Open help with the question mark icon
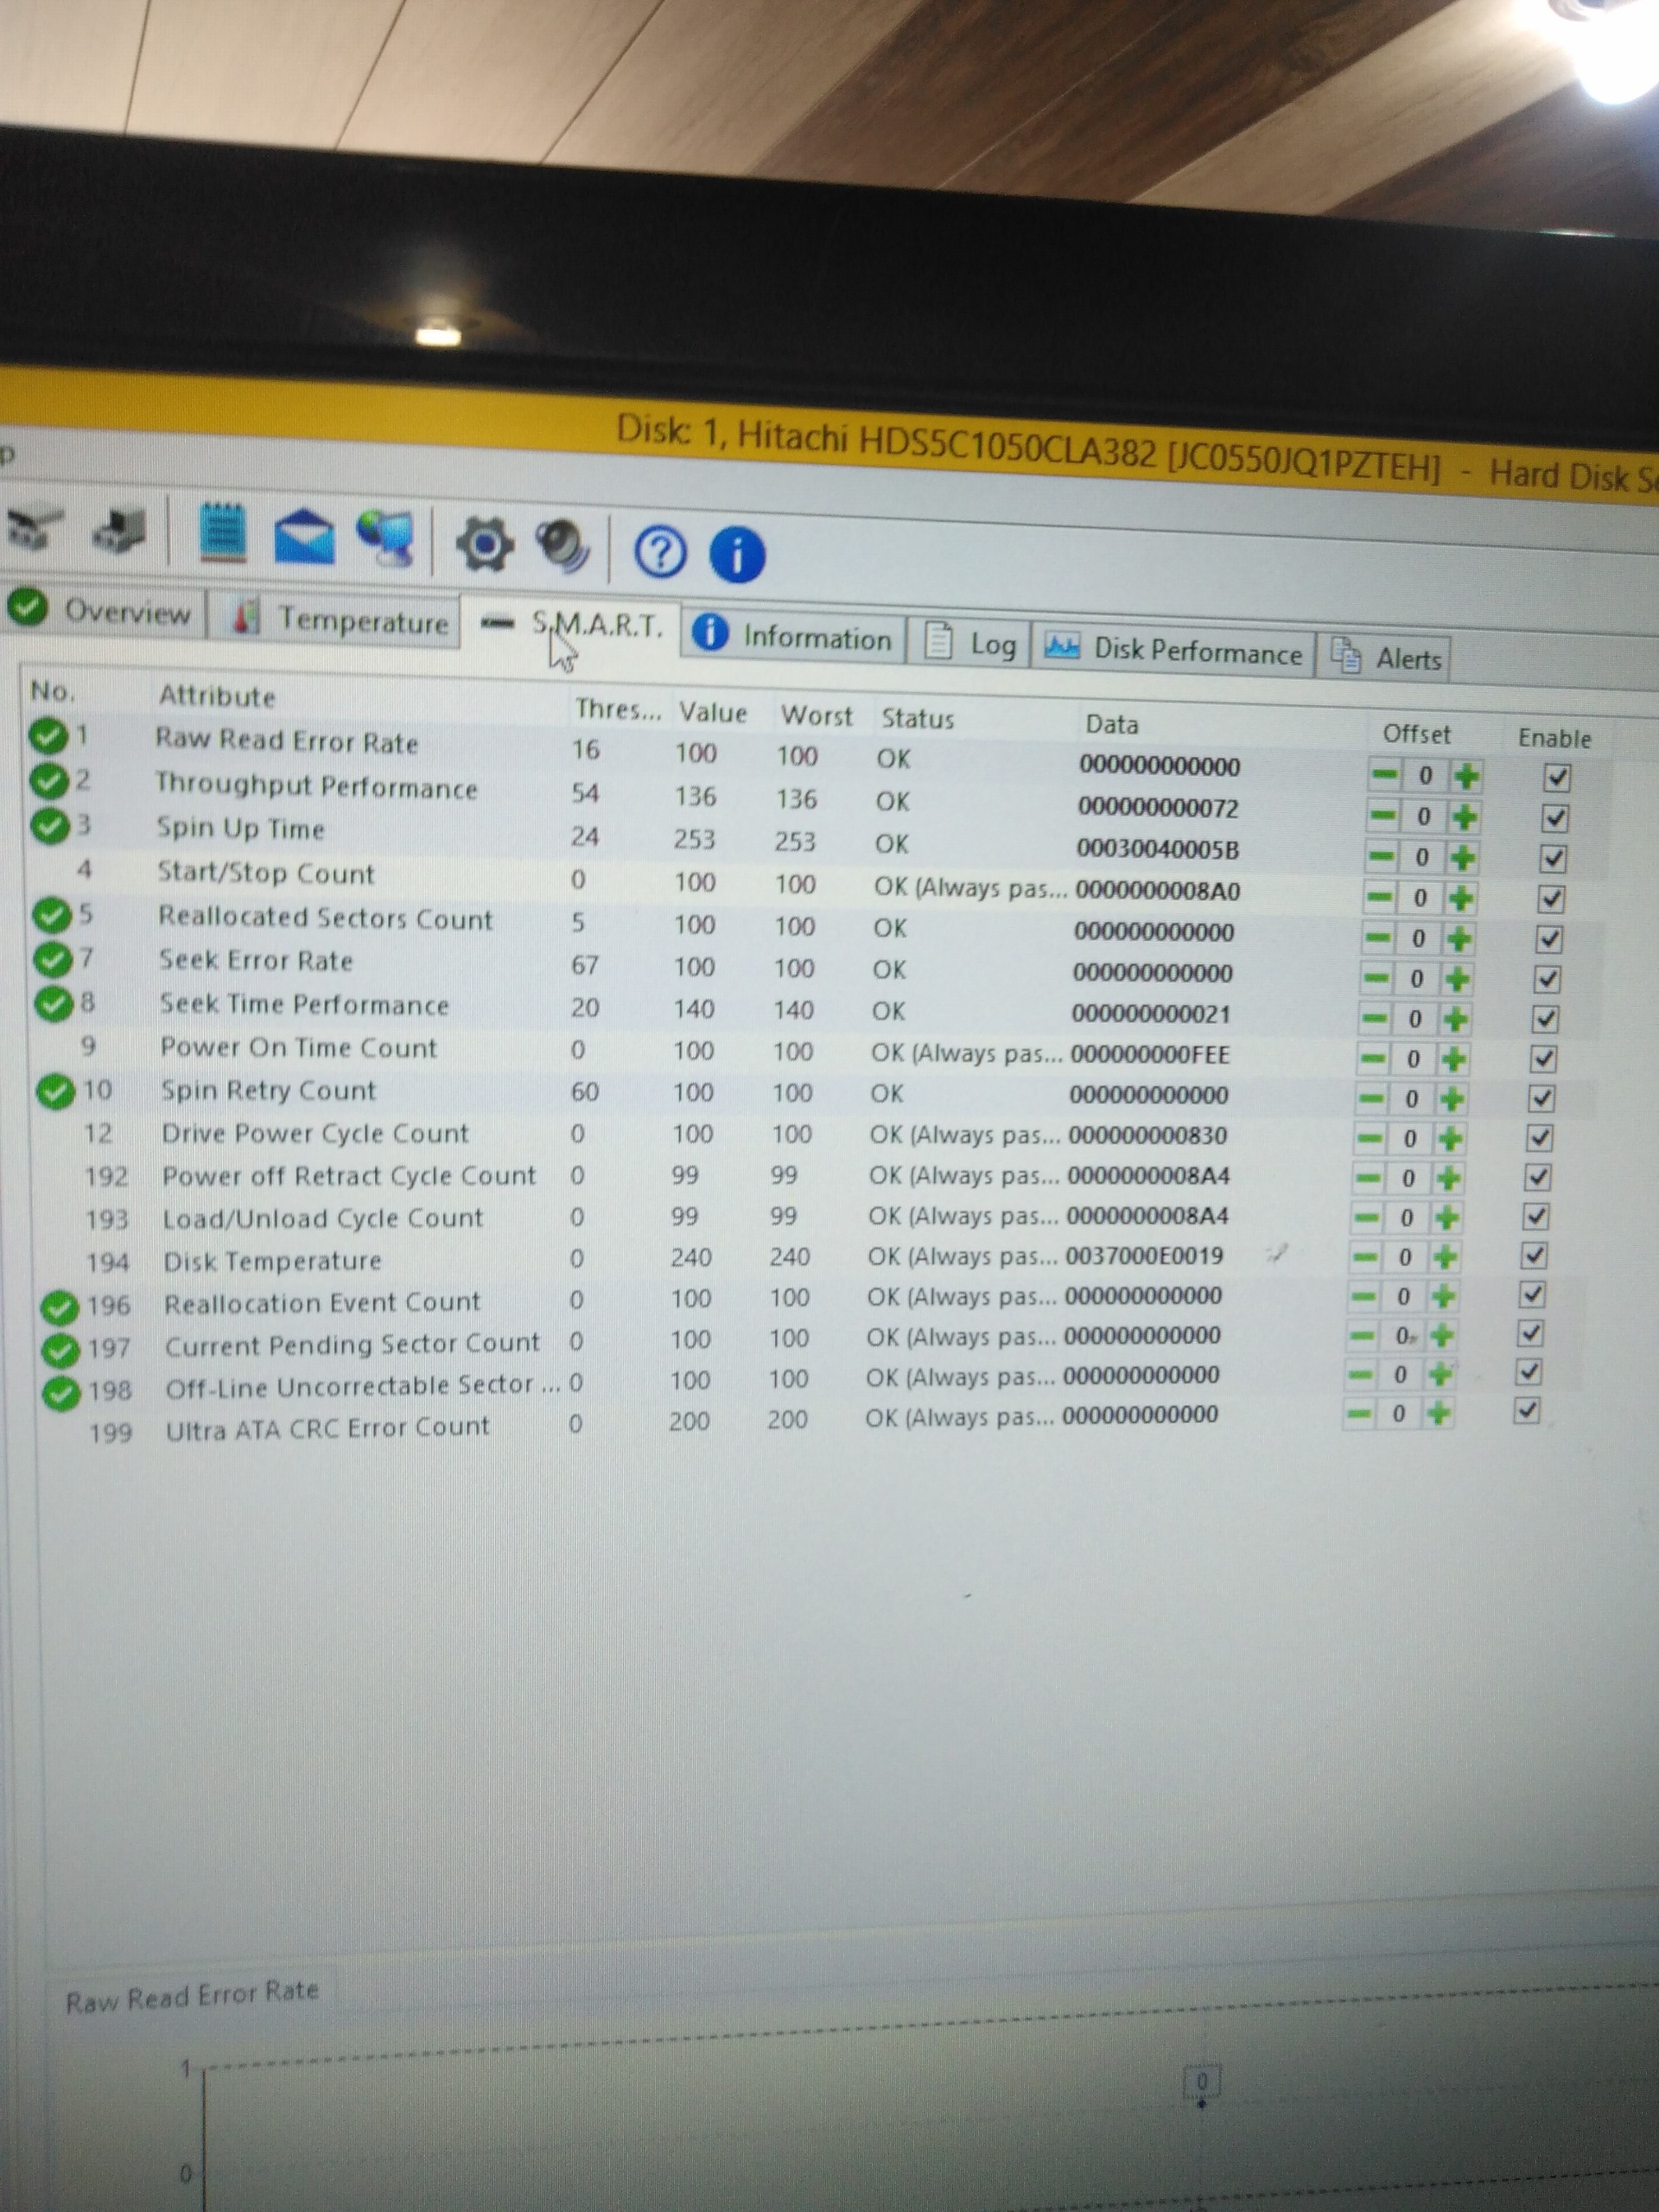The width and height of the screenshot is (1659, 2212). [x=660, y=552]
